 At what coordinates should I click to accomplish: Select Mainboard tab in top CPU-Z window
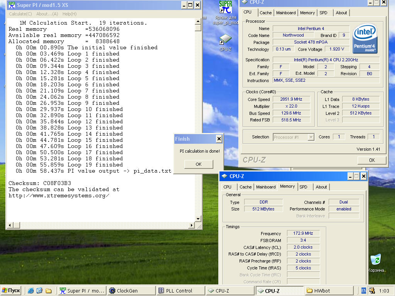pyautogui.click(x=286, y=13)
